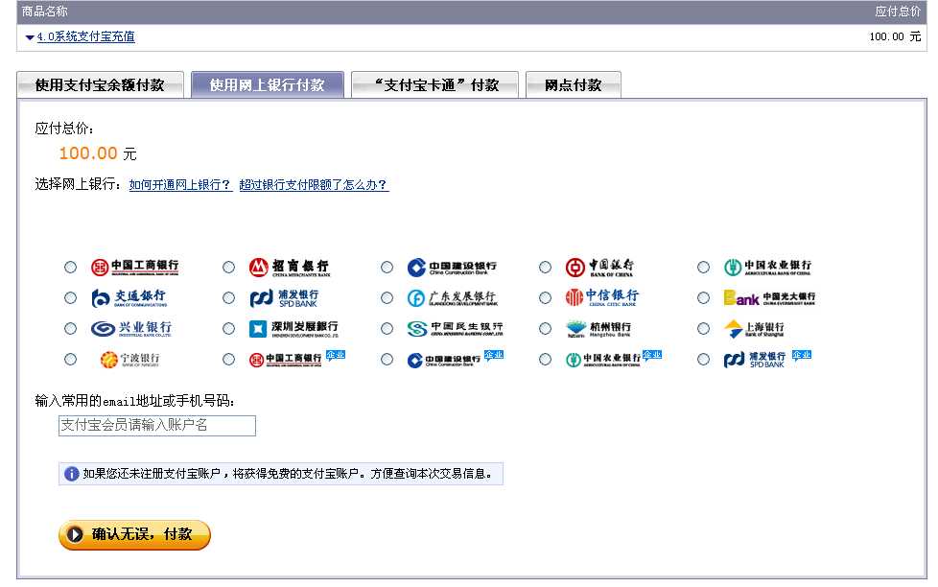Image resolution: width=938 pixels, height=587 pixels.
Task: Switch to the 使用支付宝余额付款 tab
Action: 102,83
